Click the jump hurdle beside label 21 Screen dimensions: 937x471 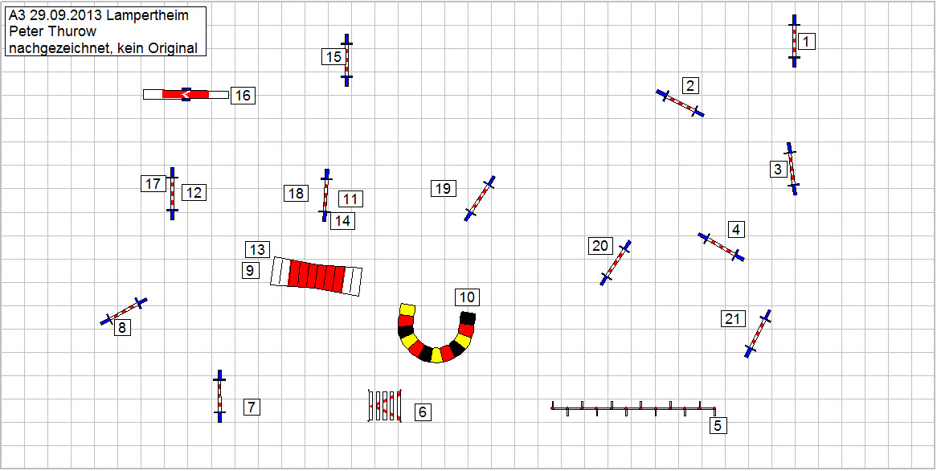coord(758,334)
